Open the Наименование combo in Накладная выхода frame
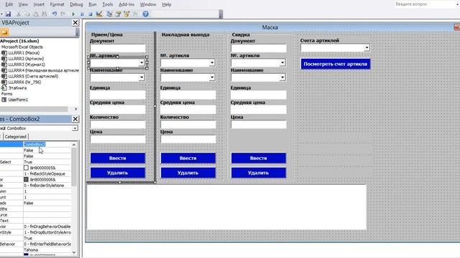Screen dimensions: 460x258 pyautogui.click(x=212, y=77)
